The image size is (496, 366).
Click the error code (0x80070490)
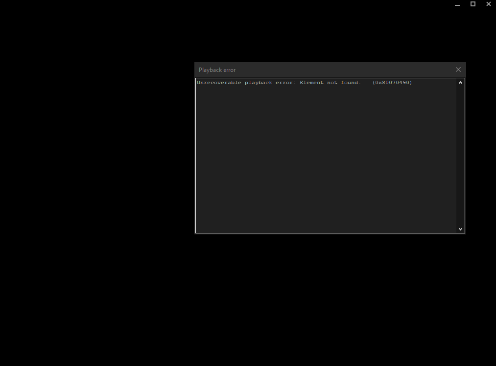392,83
